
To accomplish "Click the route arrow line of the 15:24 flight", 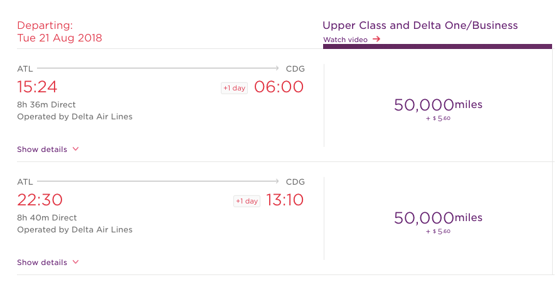I will click(x=157, y=68).
